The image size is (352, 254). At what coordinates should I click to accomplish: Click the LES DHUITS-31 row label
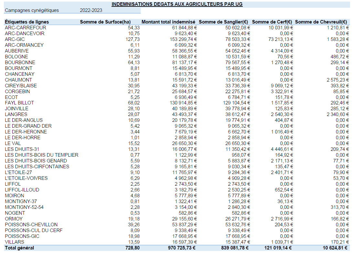point(22,150)
